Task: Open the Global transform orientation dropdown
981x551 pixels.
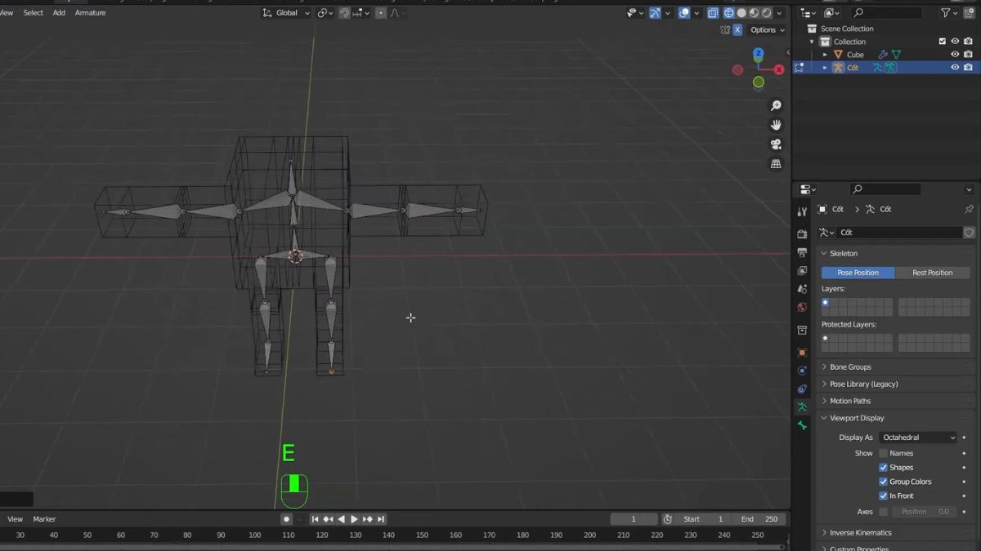Action: 287,13
